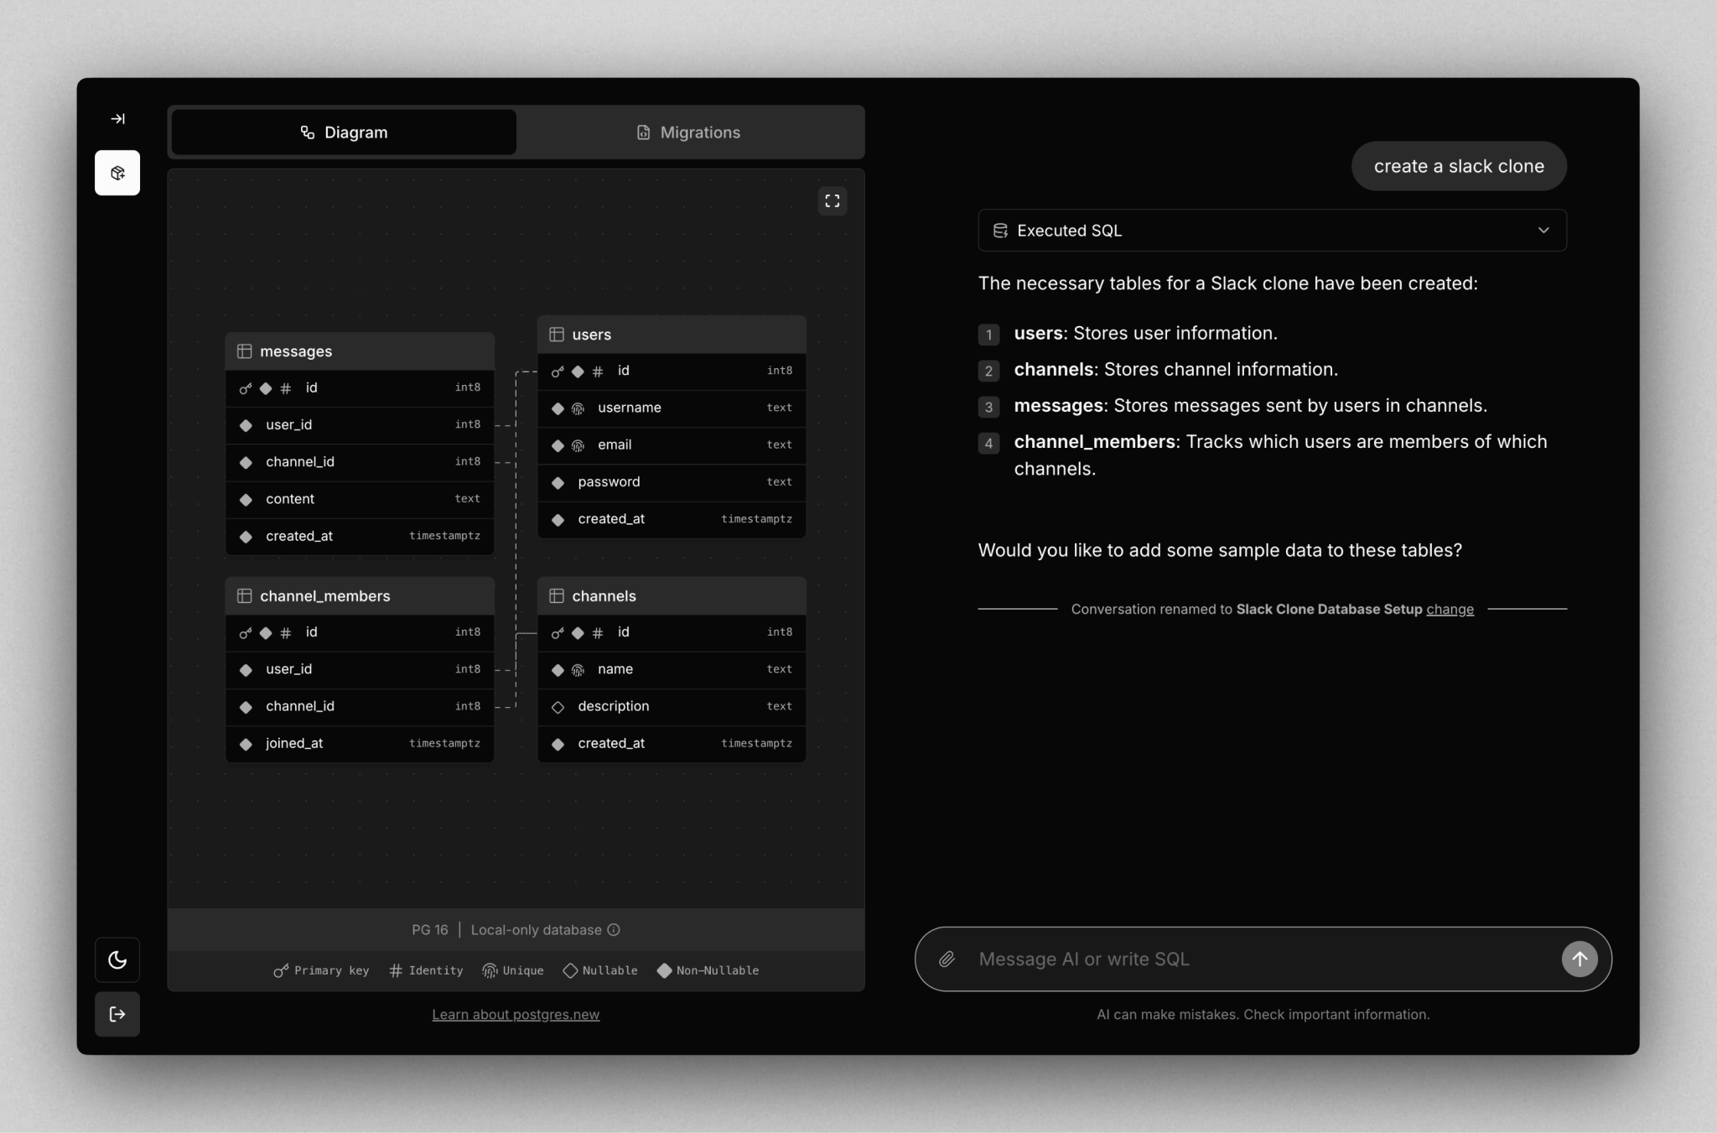Click the new database cube icon
The width and height of the screenshot is (1717, 1133).
(x=117, y=173)
